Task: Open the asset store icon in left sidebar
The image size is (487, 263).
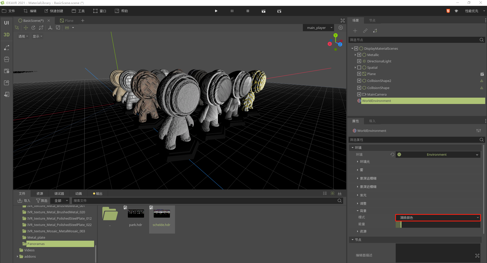Action: pyautogui.click(x=7, y=59)
